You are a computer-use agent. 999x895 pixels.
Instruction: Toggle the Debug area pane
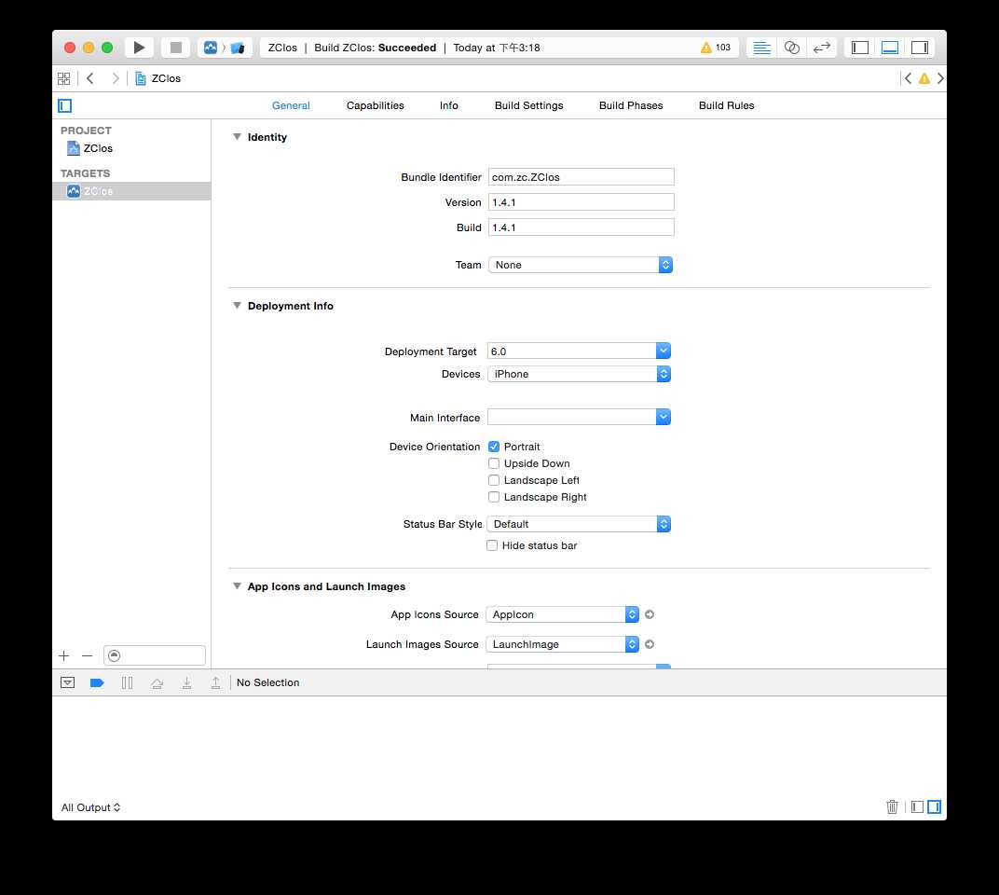point(890,48)
